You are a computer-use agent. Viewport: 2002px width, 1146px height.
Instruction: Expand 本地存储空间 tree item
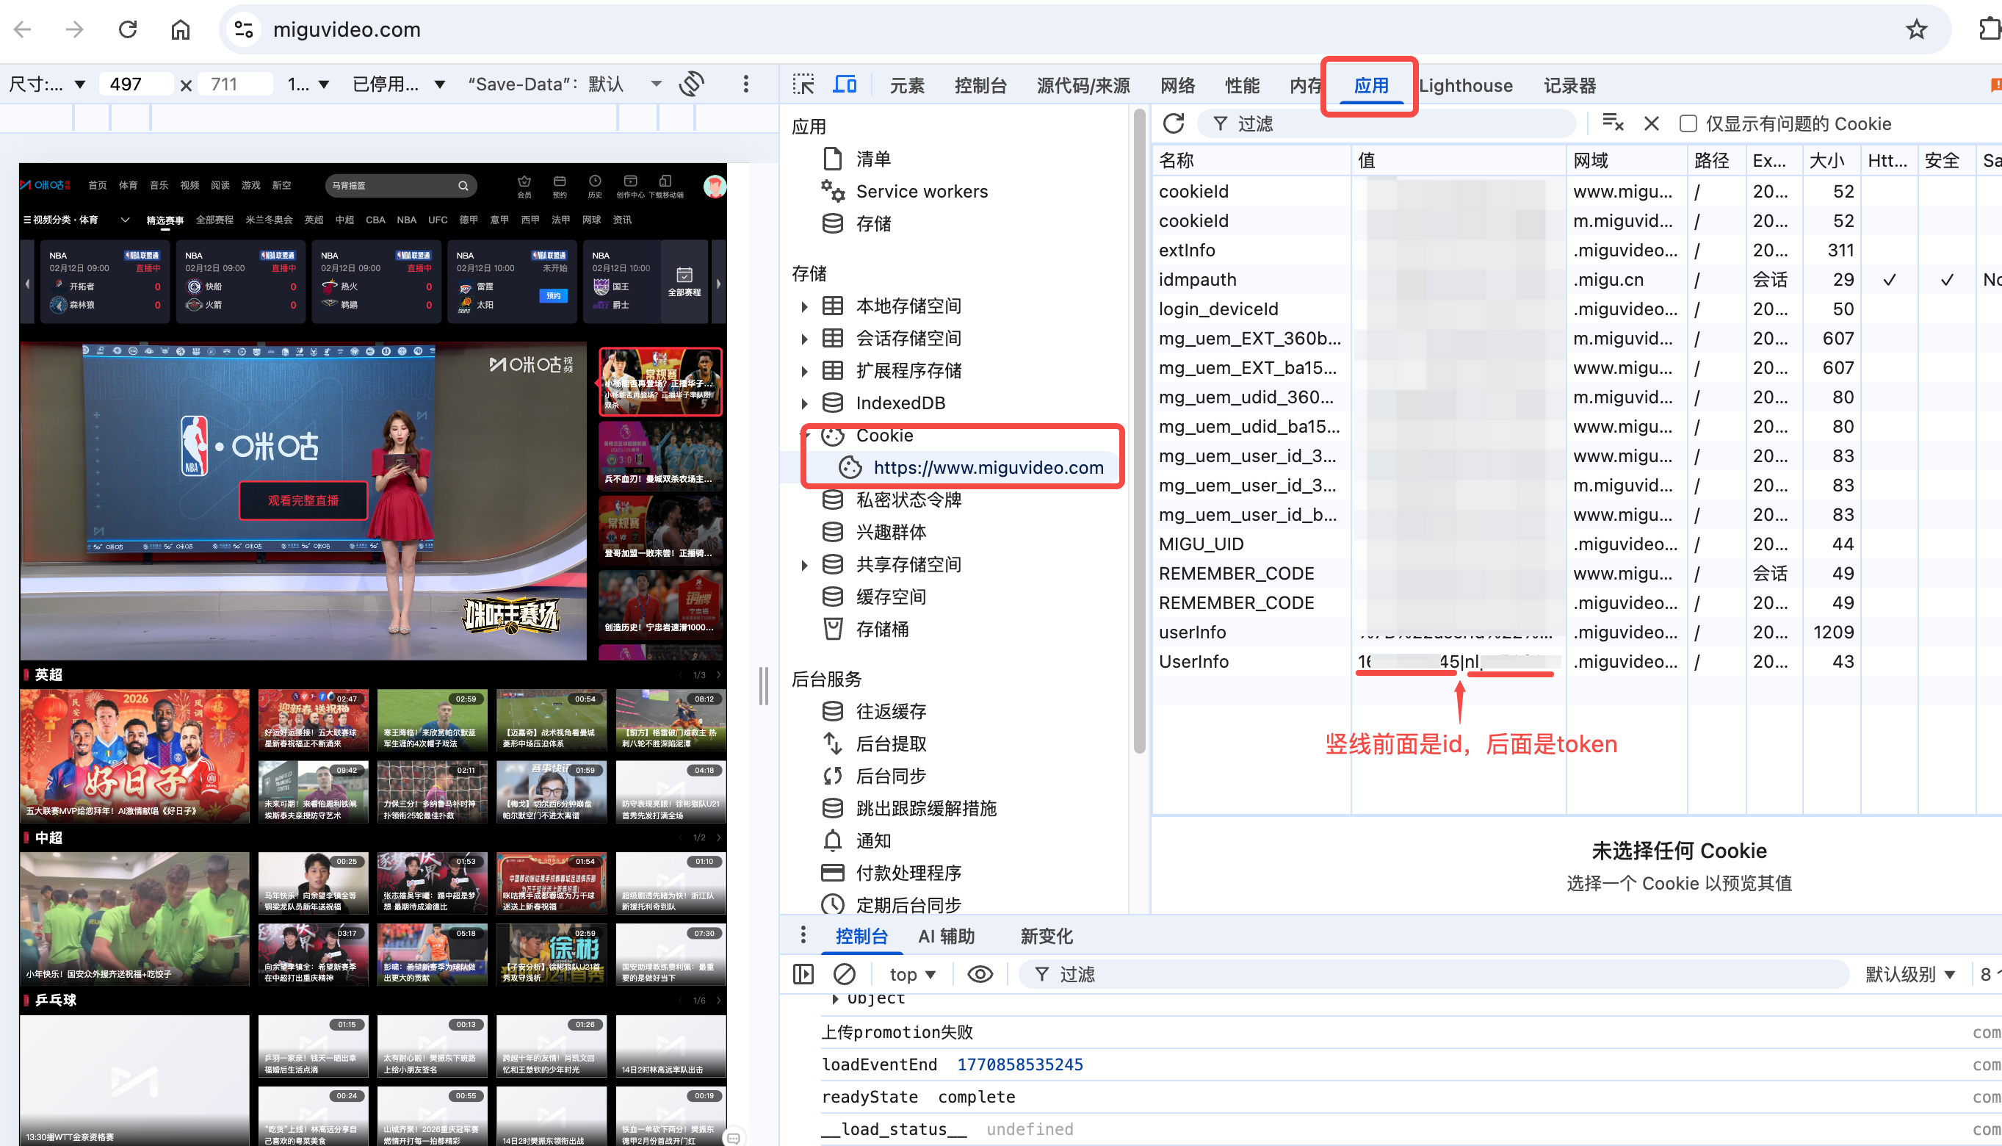tap(804, 306)
